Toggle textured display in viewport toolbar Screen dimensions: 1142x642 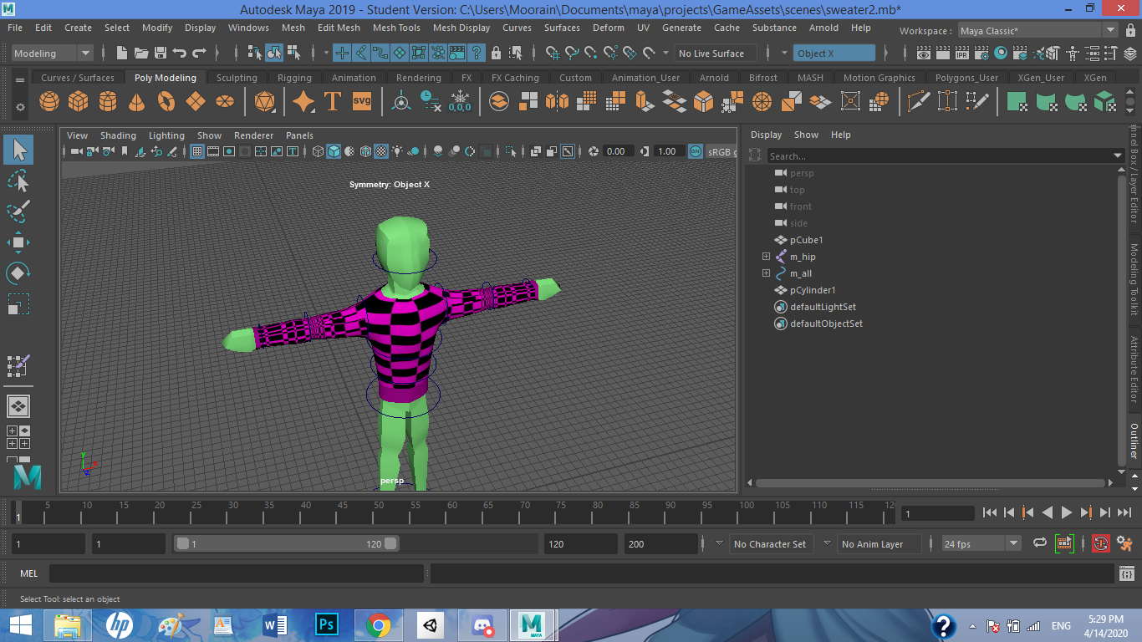381,151
